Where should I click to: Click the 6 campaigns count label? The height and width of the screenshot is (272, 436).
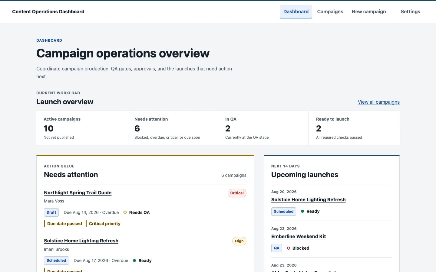pyautogui.click(x=234, y=175)
